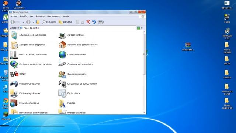The image size is (236, 133).
Task: Click the scrollbar down arrow
Action: tap(144, 112)
